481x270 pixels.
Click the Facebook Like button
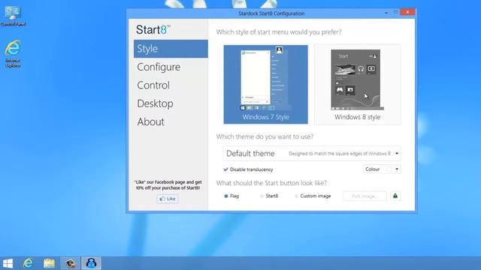[x=168, y=199]
